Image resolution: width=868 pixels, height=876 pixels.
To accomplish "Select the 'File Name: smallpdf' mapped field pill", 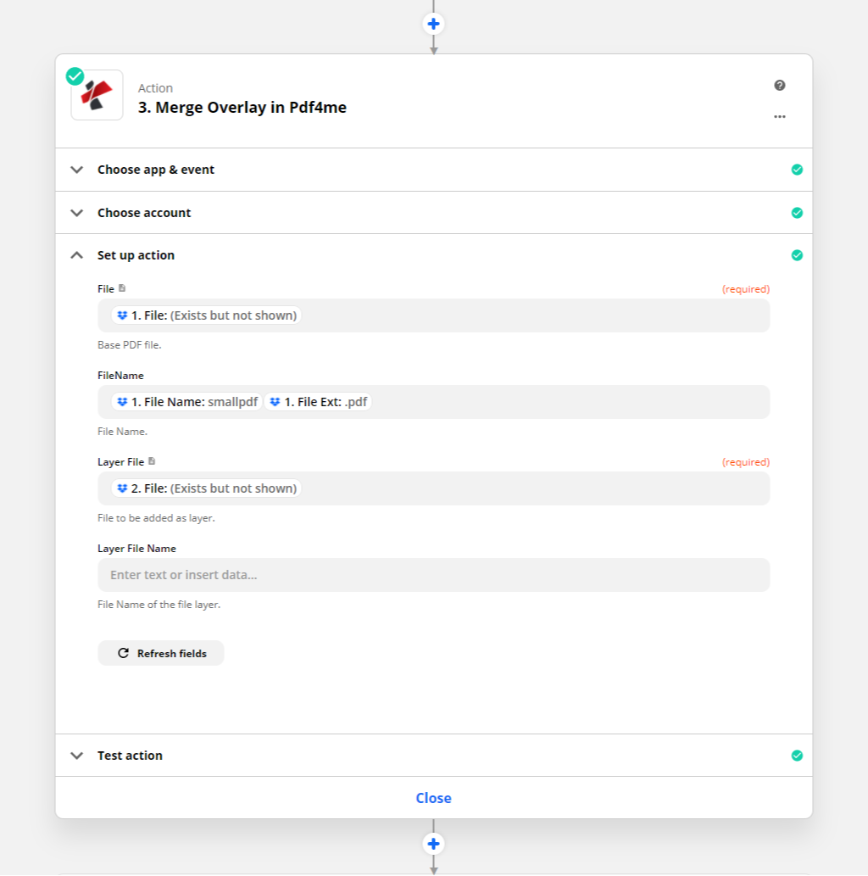I will 186,401.
